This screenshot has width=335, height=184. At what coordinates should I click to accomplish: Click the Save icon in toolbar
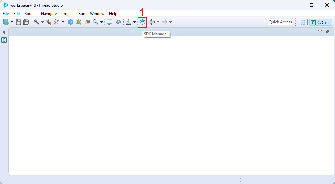point(19,22)
